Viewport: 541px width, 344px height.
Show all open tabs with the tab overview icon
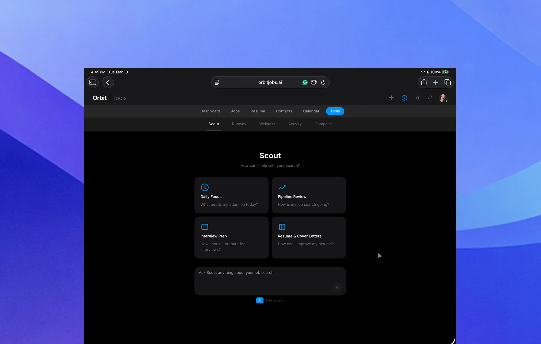448,82
